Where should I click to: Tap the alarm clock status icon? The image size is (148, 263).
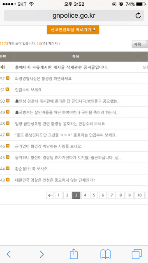click(x=121, y=4)
